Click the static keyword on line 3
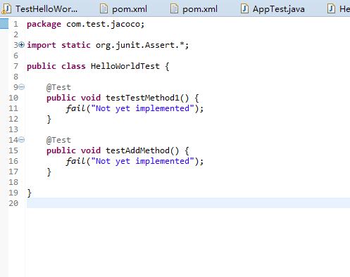The image size is (350, 277). click(x=76, y=45)
